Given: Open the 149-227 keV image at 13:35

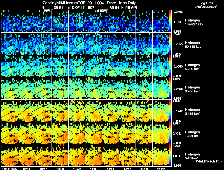Looking at the screenshot, I should (10, 21).
